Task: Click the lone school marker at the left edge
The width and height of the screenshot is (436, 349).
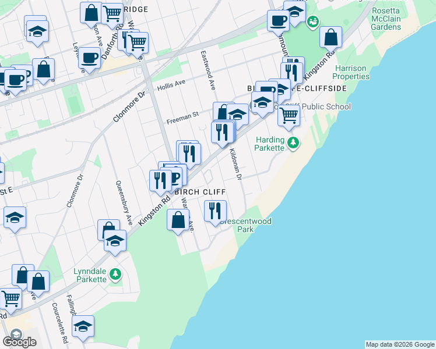Action: tap(15, 218)
